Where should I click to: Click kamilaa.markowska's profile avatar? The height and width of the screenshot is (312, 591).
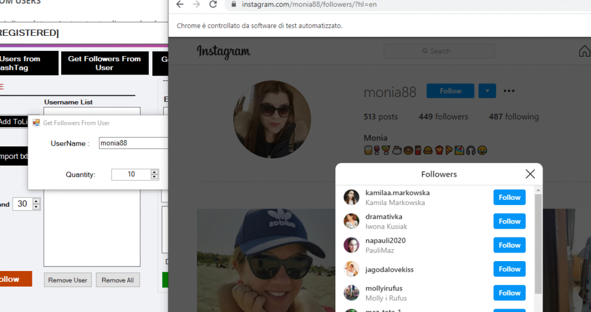pyautogui.click(x=351, y=198)
